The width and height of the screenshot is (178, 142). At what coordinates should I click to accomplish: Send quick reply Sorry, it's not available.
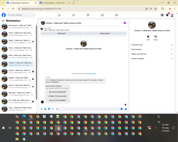(57, 100)
